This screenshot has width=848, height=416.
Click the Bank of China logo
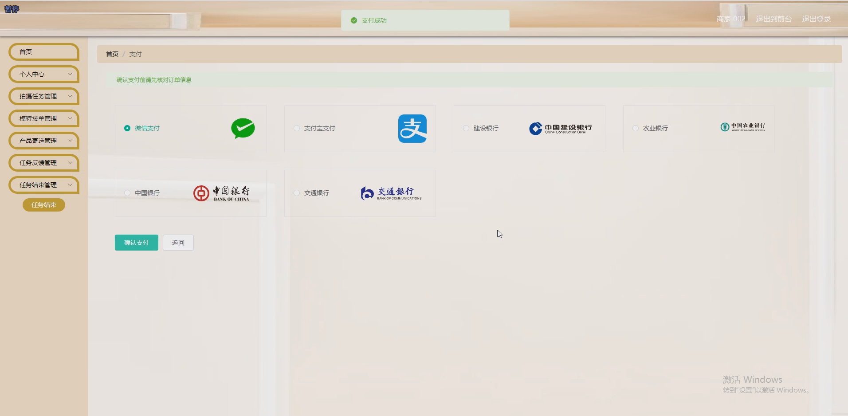(222, 193)
